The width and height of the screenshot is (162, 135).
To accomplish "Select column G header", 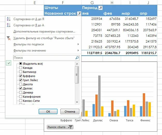I will (92, 3).
